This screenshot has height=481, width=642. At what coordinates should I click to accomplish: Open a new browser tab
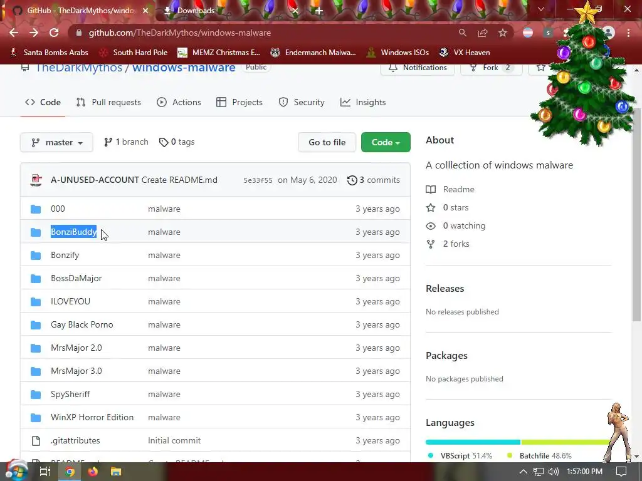pyautogui.click(x=319, y=11)
